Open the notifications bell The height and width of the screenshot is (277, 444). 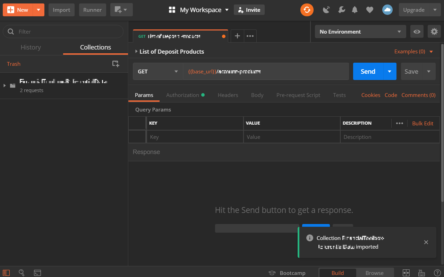(355, 10)
